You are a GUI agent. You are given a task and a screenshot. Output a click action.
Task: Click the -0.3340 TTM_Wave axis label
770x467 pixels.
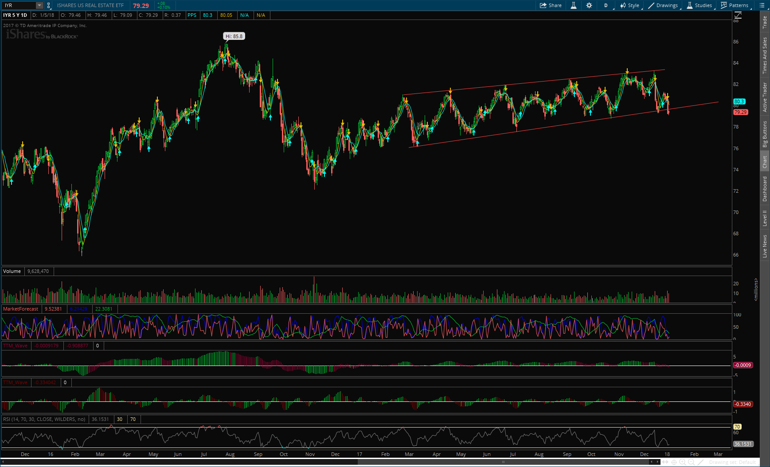point(743,404)
